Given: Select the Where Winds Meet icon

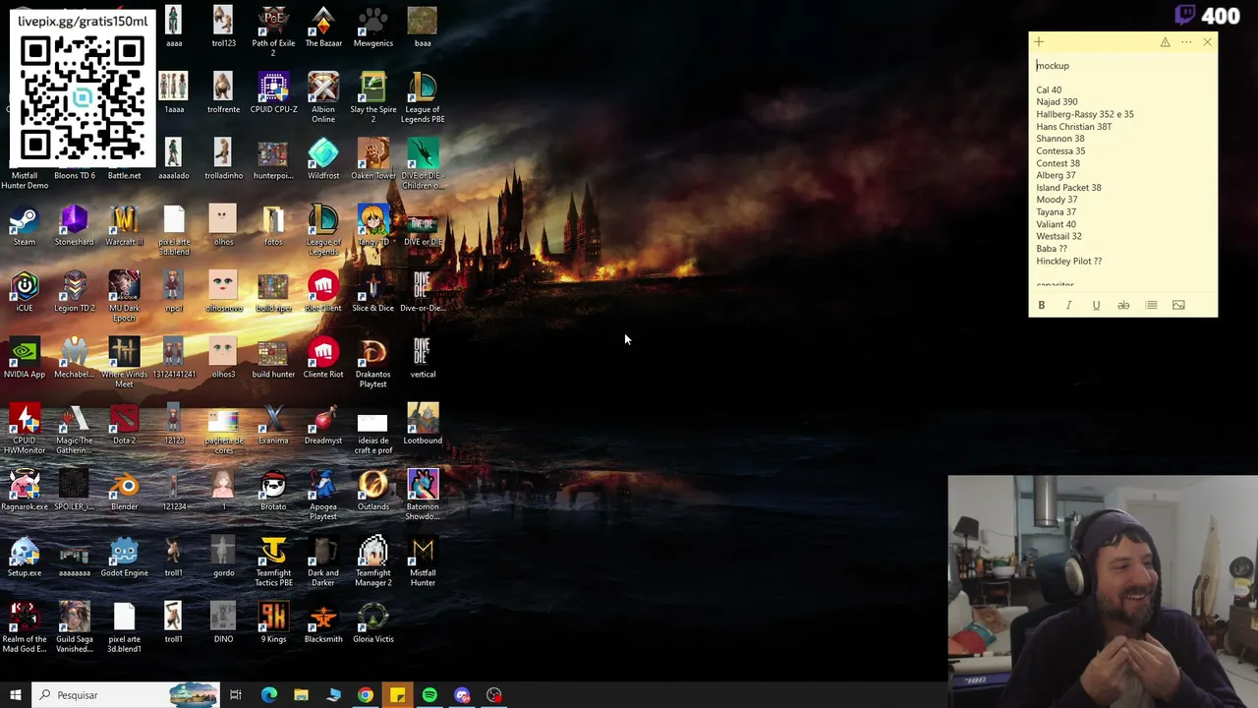Looking at the screenshot, I should 124,362.
